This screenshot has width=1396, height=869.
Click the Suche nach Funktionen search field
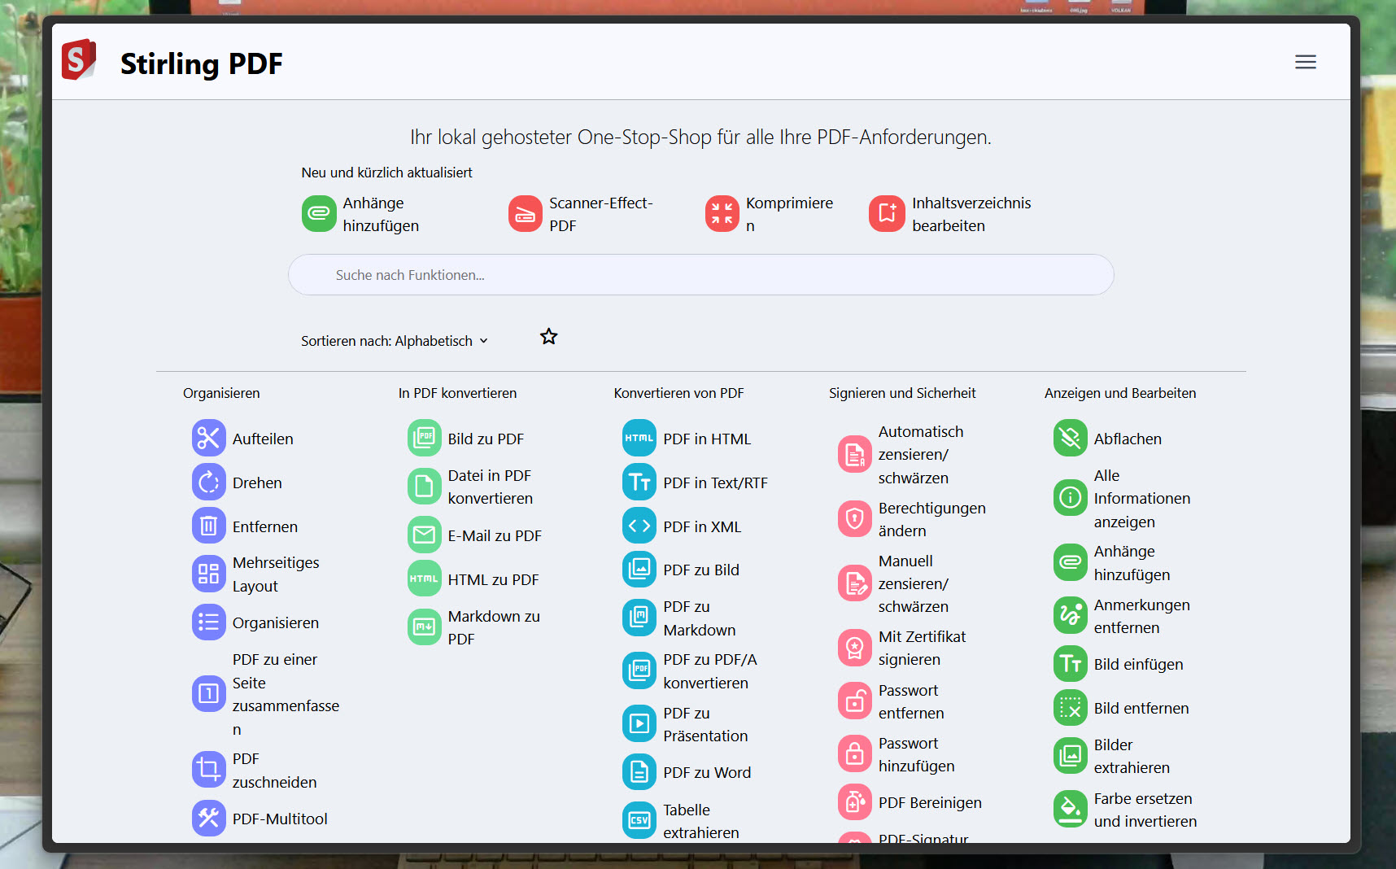click(700, 275)
